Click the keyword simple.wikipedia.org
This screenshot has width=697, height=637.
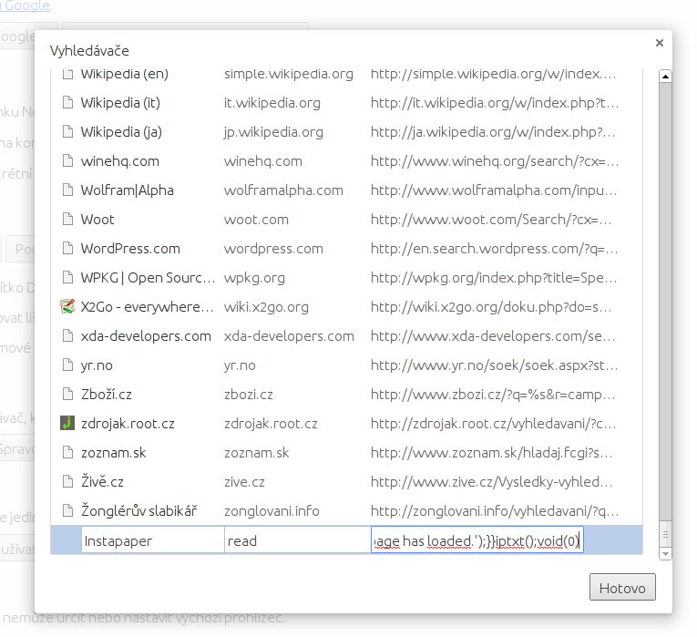pos(289,74)
